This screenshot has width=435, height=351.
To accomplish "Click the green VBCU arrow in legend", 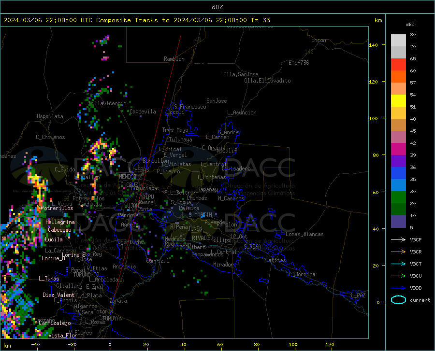I will pos(398,276).
